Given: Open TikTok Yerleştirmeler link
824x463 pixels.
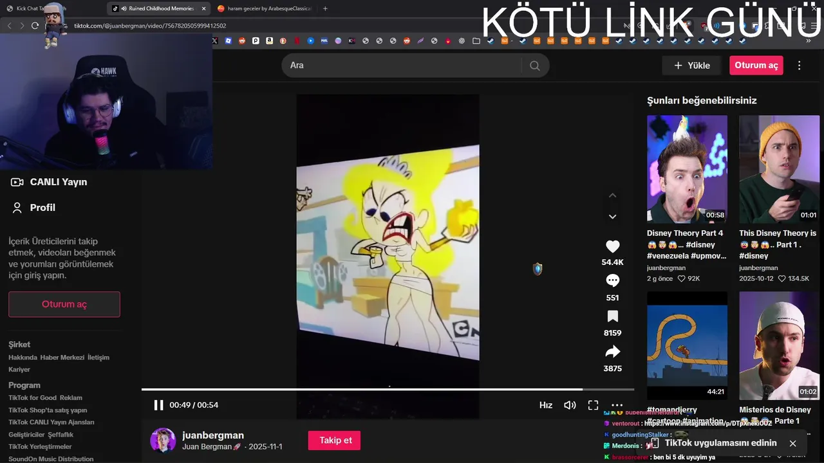Looking at the screenshot, I should pyautogui.click(x=40, y=447).
